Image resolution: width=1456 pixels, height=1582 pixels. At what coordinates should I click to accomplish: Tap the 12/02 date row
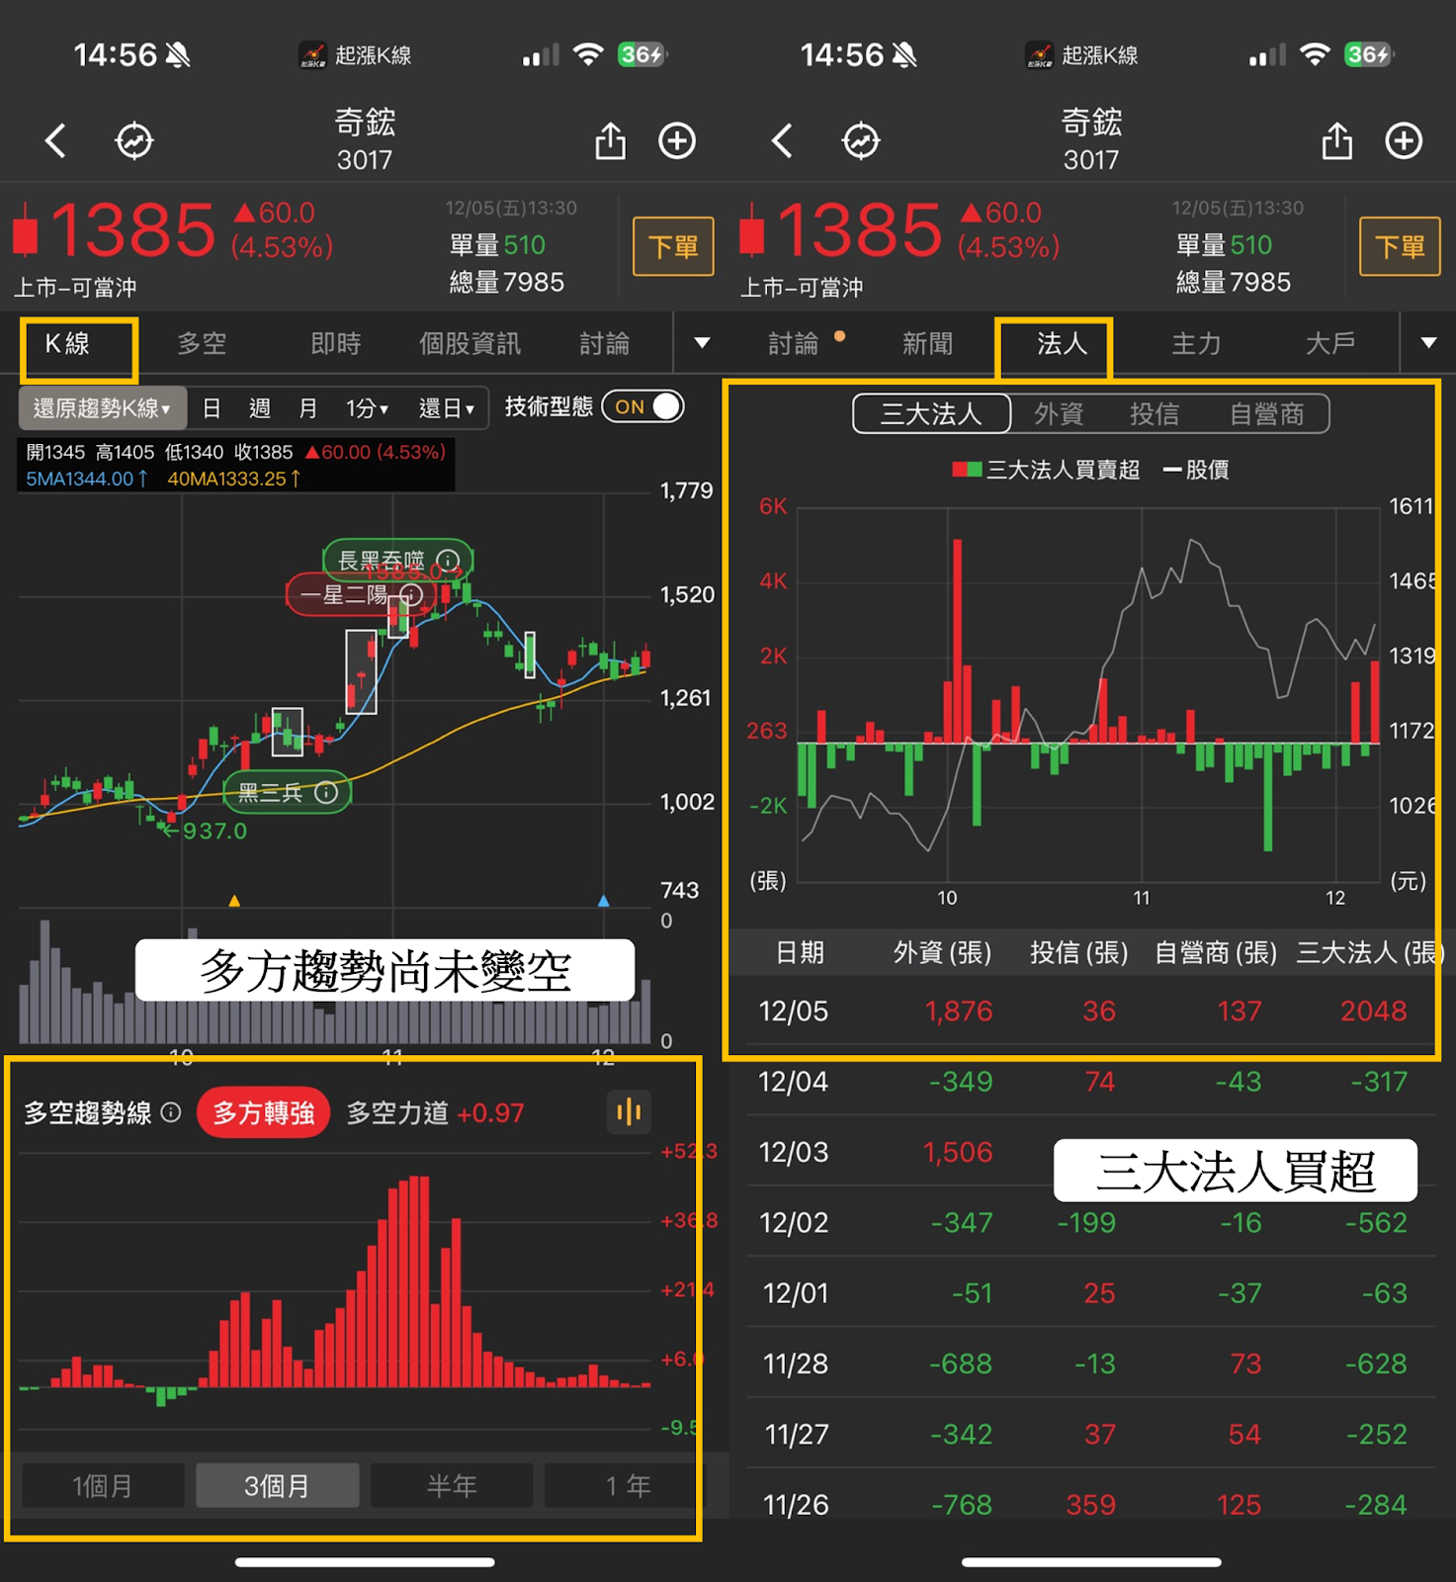point(1091,1223)
